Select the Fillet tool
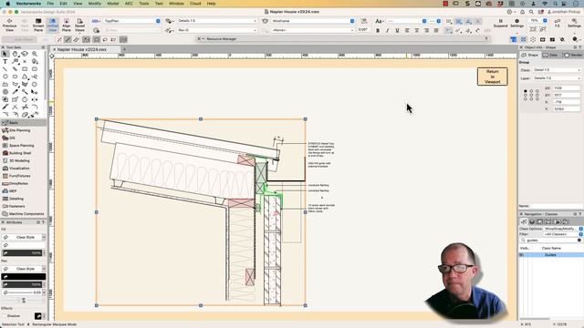This screenshot has width=584, height=328. pyautogui.click(x=35, y=108)
